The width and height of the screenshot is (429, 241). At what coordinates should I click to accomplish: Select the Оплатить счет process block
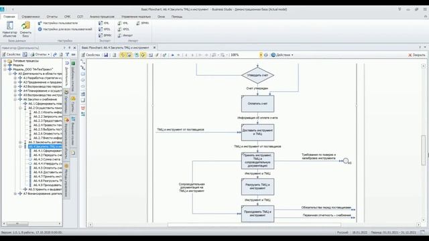point(257,104)
